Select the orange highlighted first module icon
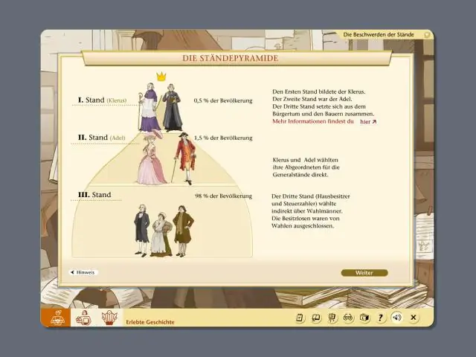Screen dimensions: 476x357 click(57, 318)
